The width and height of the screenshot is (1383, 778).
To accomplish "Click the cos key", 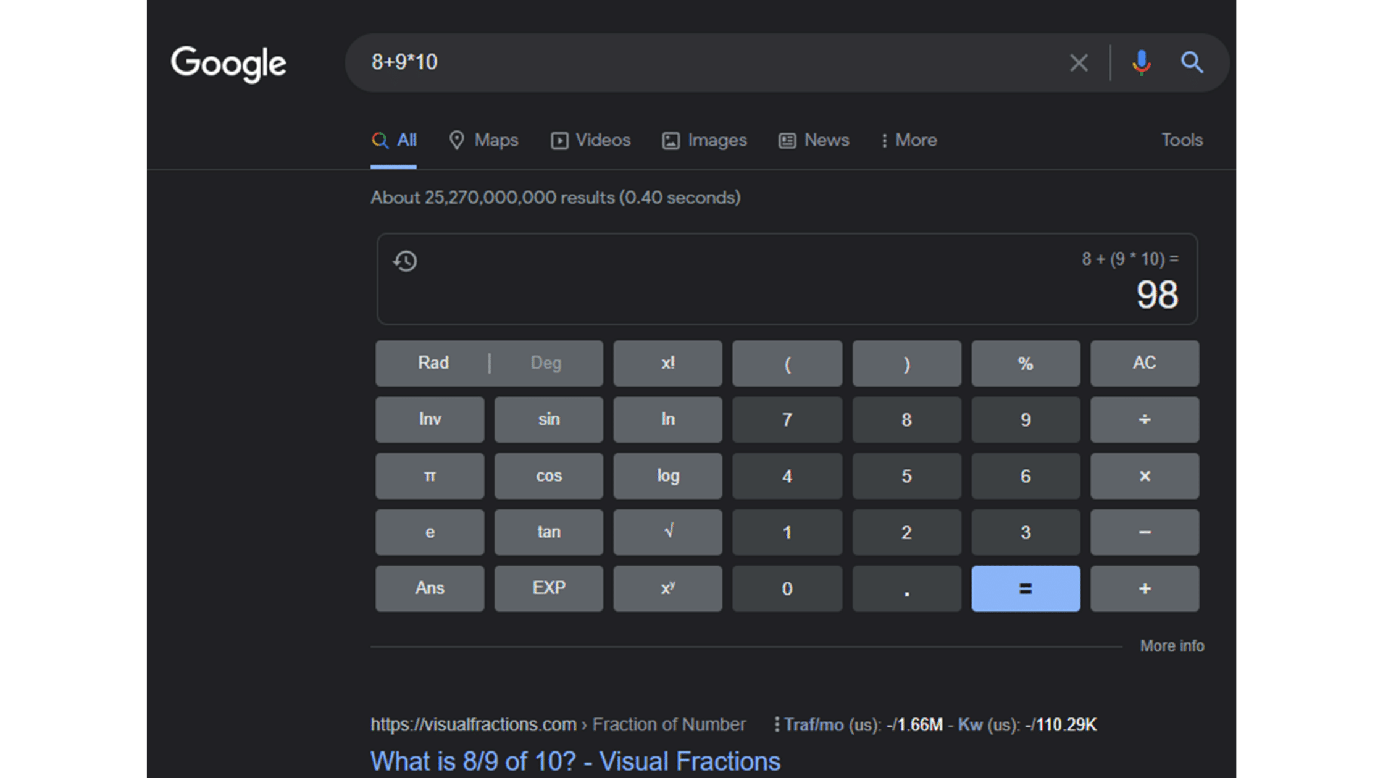I will pos(549,476).
